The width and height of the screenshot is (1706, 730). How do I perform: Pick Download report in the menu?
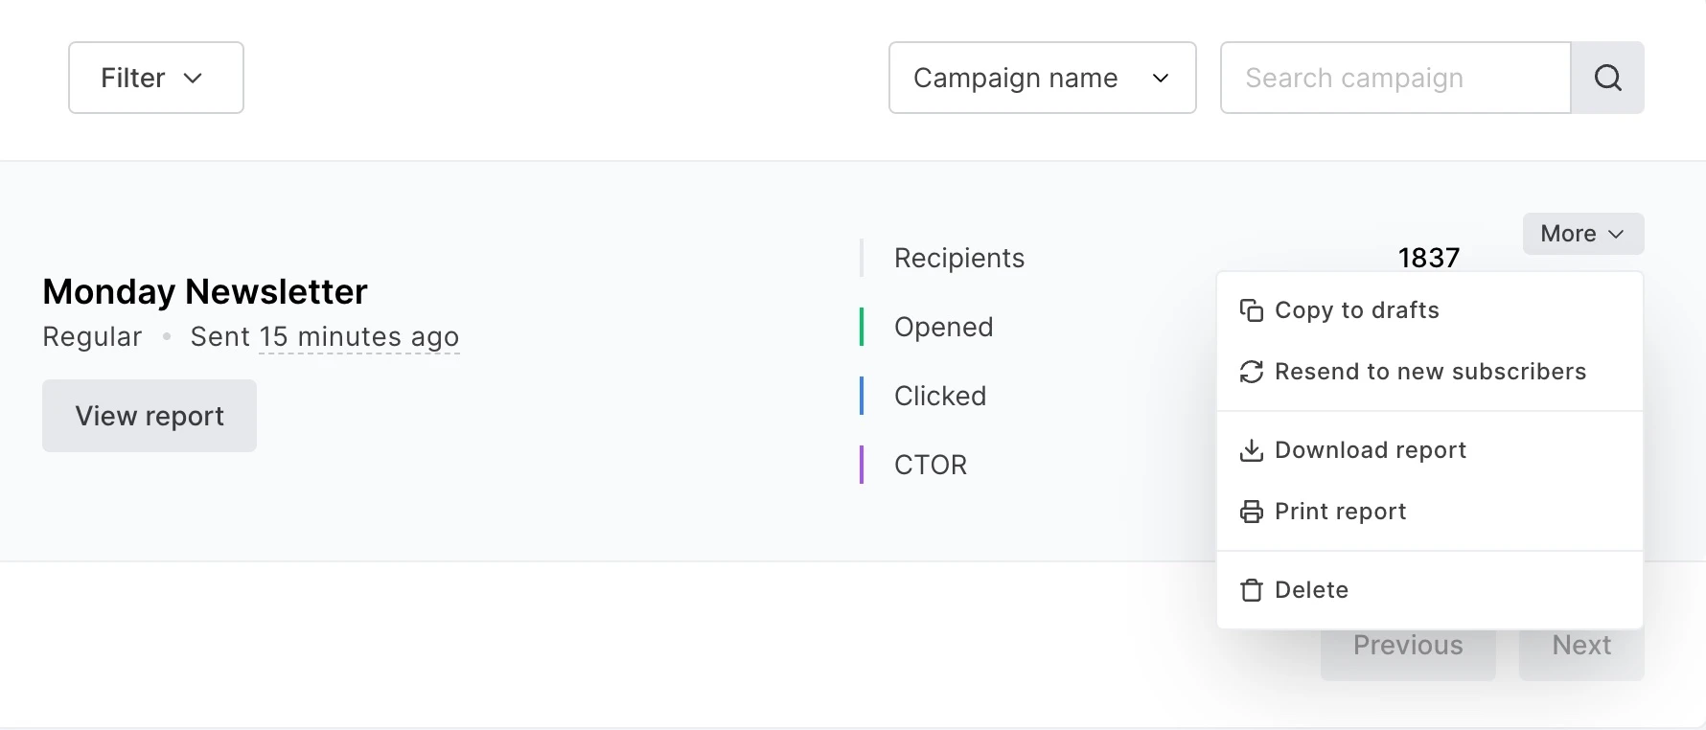(1370, 450)
